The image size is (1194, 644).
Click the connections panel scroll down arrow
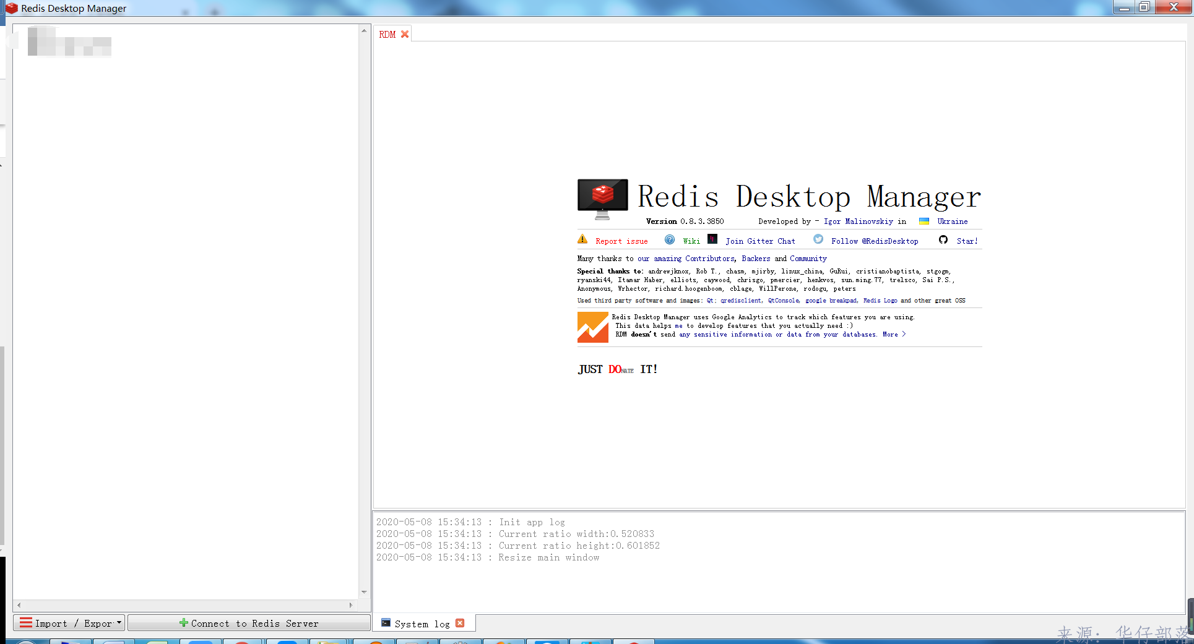tap(364, 592)
